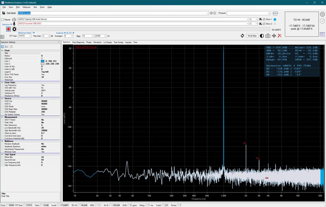Collapse the side panel toggle icon
Viewport: 326px width, 207px height.
(x=2, y=37)
